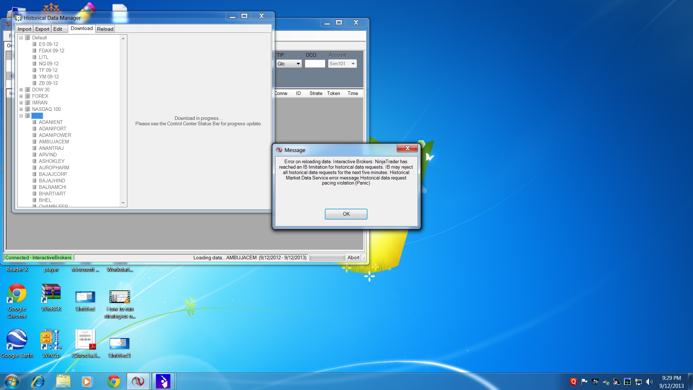Expand the DOW 30 list

coord(21,90)
